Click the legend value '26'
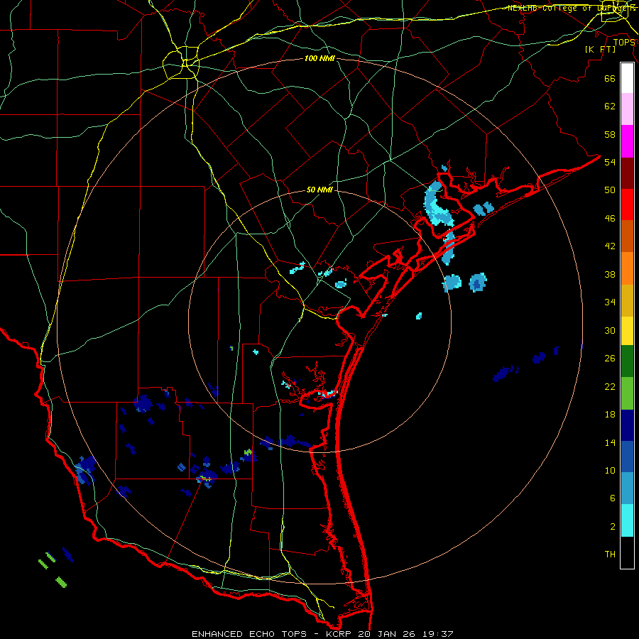This screenshot has height=639, width=639. tap(610, 359)
